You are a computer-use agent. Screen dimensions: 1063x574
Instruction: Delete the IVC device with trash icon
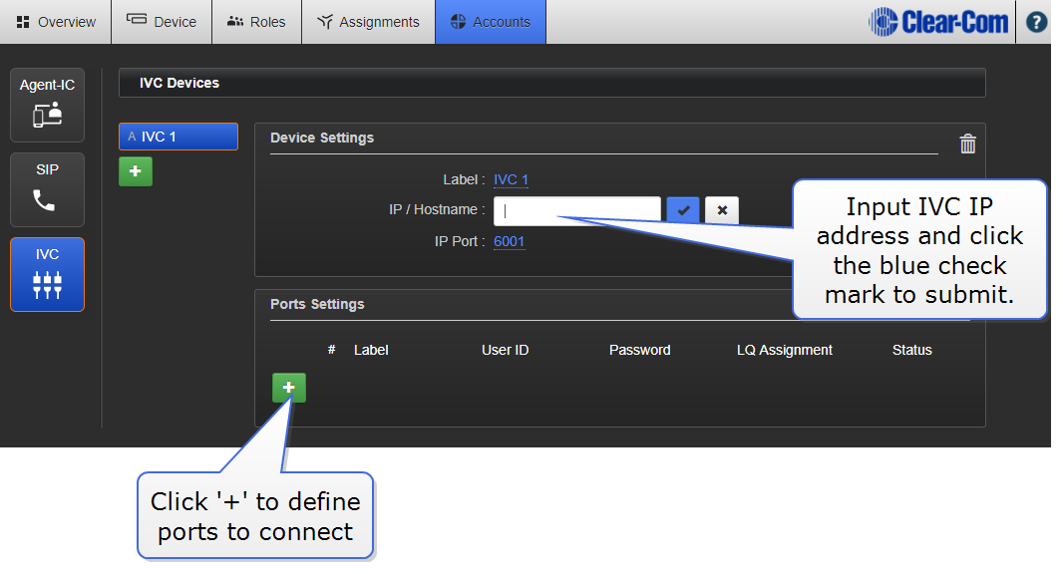967,144
